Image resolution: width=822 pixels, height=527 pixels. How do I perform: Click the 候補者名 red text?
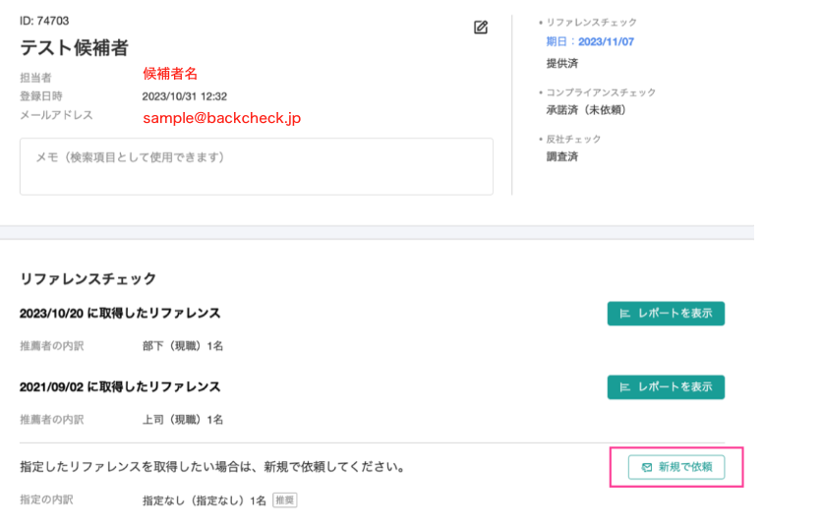coord(170,74)
